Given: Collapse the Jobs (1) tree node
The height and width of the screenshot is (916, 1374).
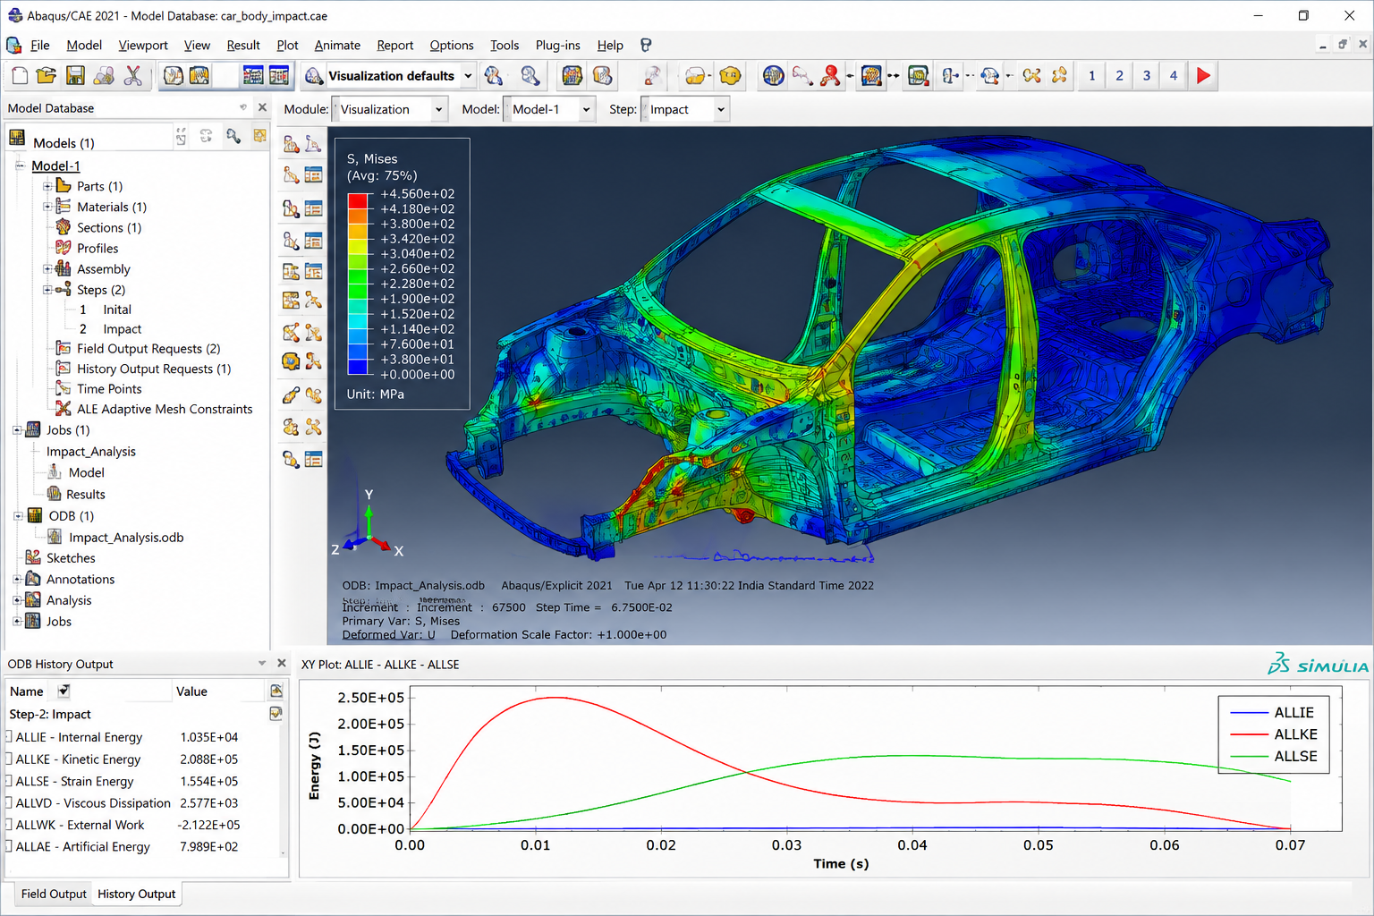Looking at the screenshot, I should click(x=17, y=430).
